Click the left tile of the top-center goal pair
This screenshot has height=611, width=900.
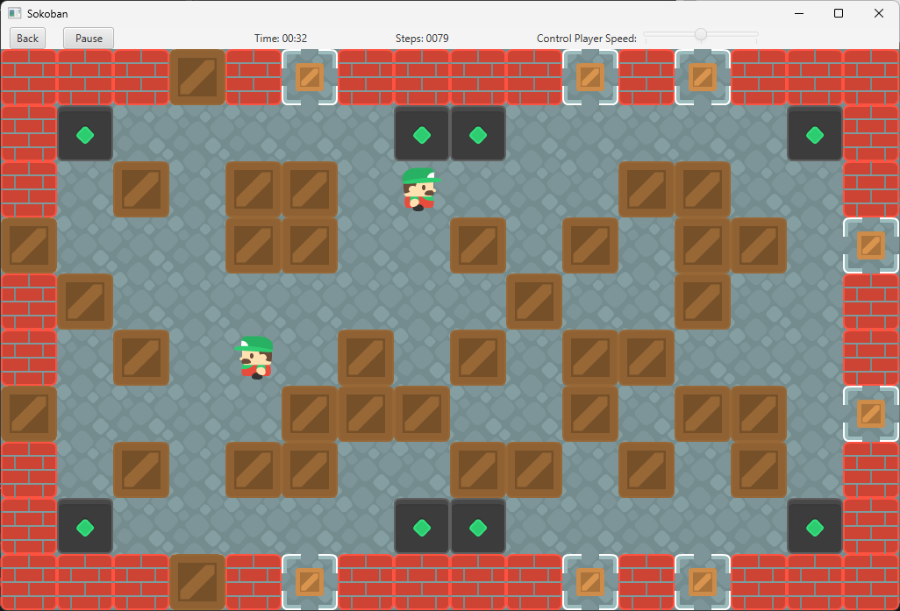pyautogui.click(x=422, y=133)
